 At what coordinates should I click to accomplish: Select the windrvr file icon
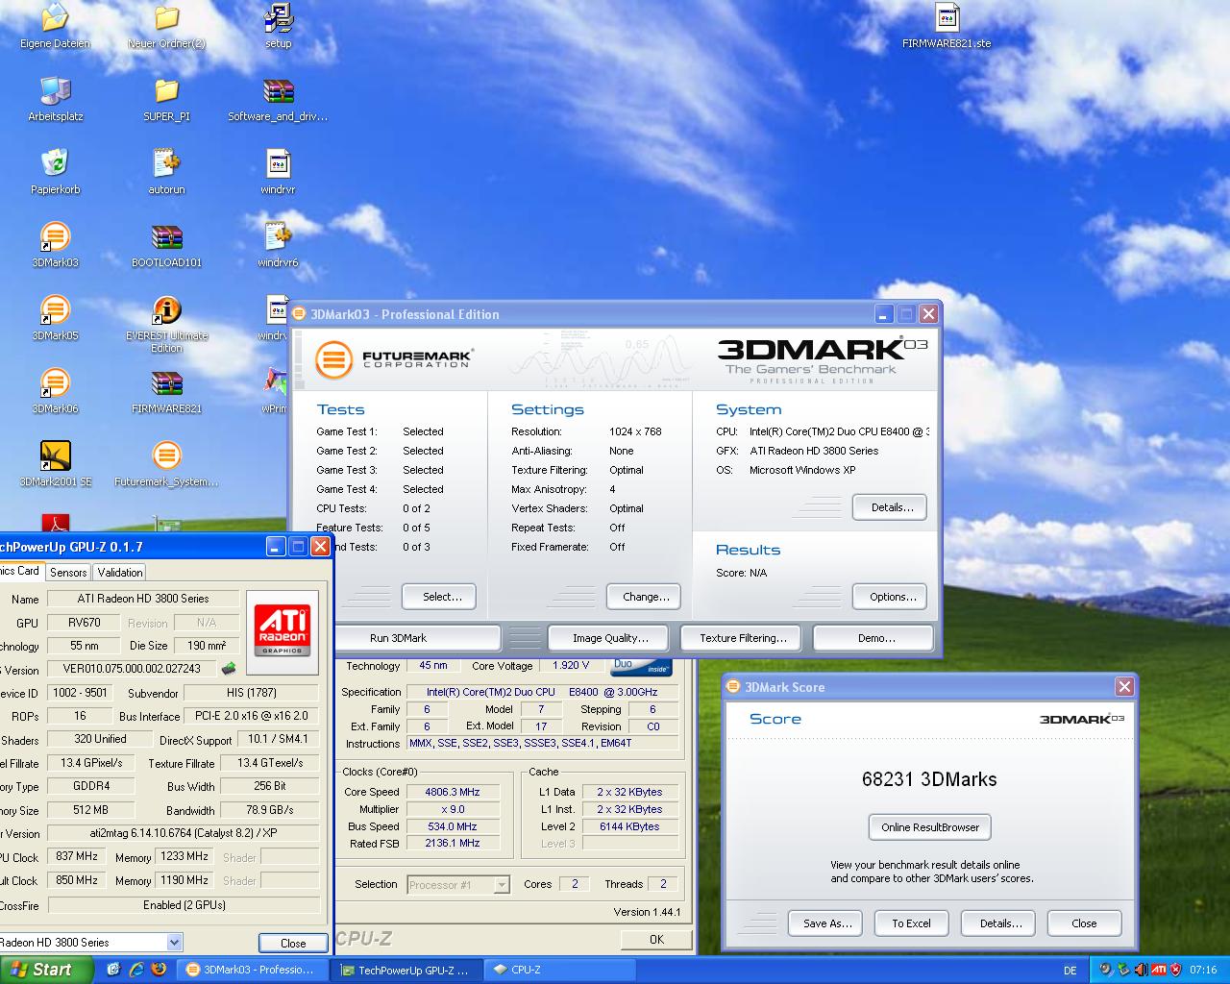(278, 164)
